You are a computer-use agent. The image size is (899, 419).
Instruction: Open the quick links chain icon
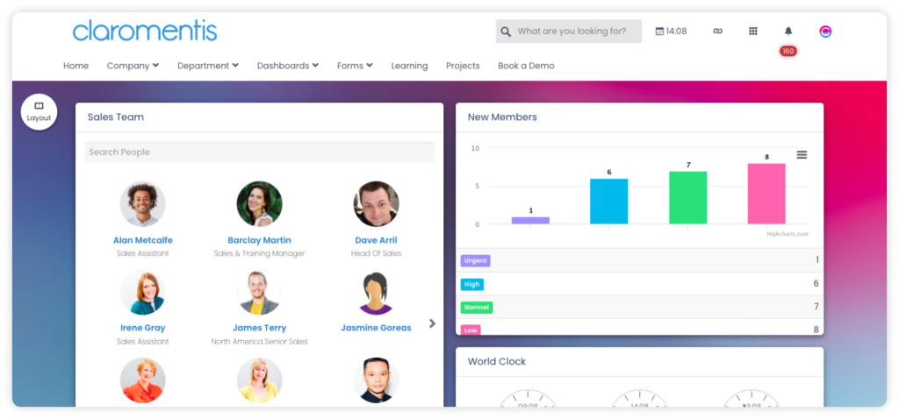718,32
